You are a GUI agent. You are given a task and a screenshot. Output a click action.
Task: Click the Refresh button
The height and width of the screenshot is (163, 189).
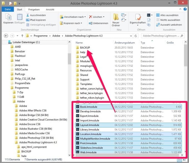pos(136,36)
